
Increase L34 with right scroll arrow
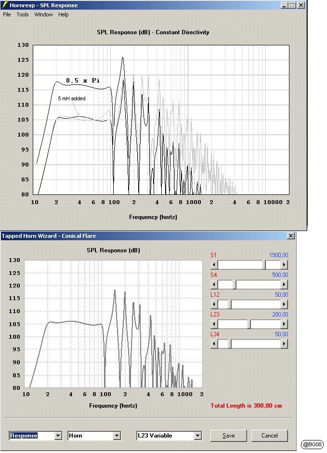284,344
